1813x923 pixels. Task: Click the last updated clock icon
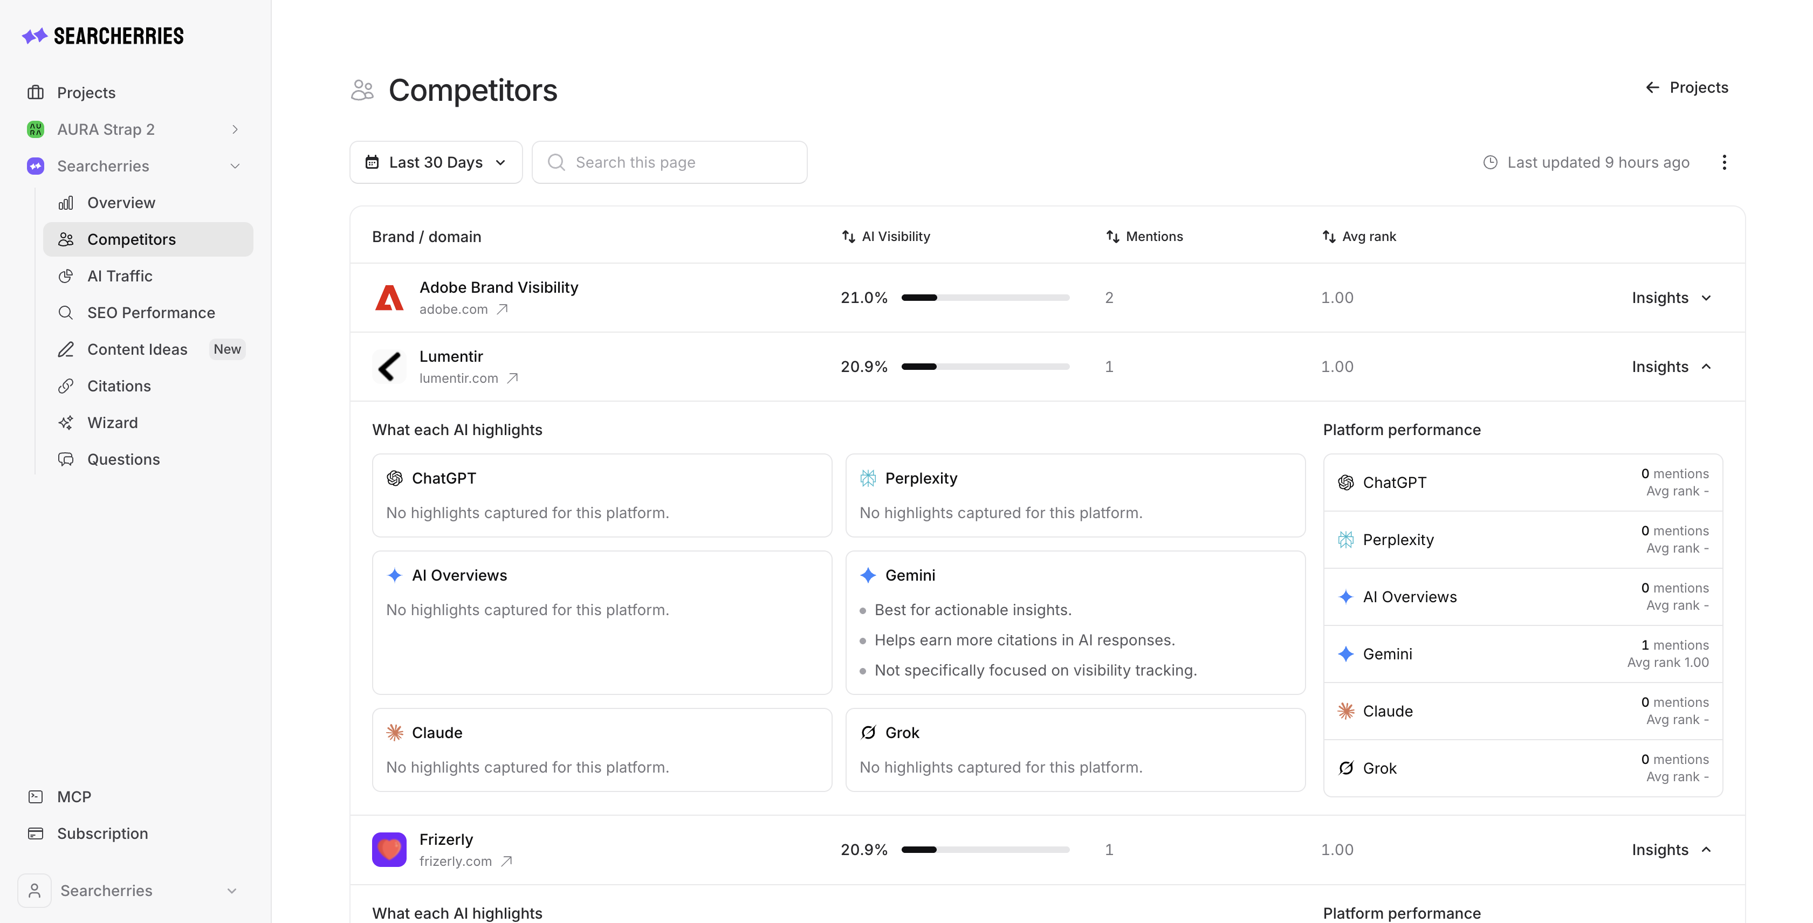pyautogui.click(x=1490, y=162)
